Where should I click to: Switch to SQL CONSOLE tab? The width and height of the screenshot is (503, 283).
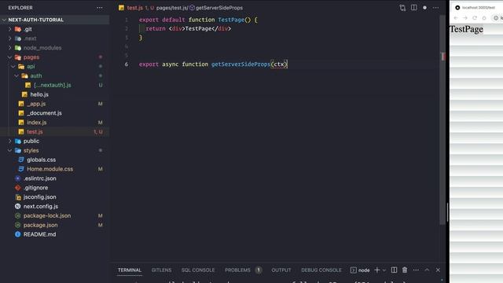[x=198, y=270]
